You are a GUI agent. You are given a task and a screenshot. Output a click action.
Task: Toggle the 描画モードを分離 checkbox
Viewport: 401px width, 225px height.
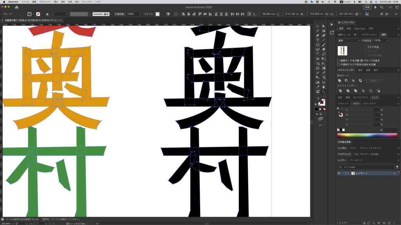[x=339, y=61]
